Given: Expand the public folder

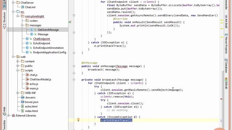Looking at the screenshot, I should [x=18, y=66].
